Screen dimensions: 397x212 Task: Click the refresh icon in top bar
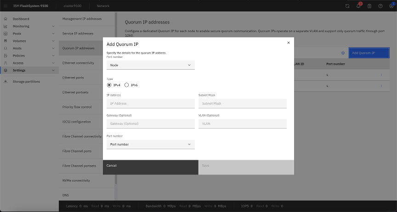pos(347,6)
